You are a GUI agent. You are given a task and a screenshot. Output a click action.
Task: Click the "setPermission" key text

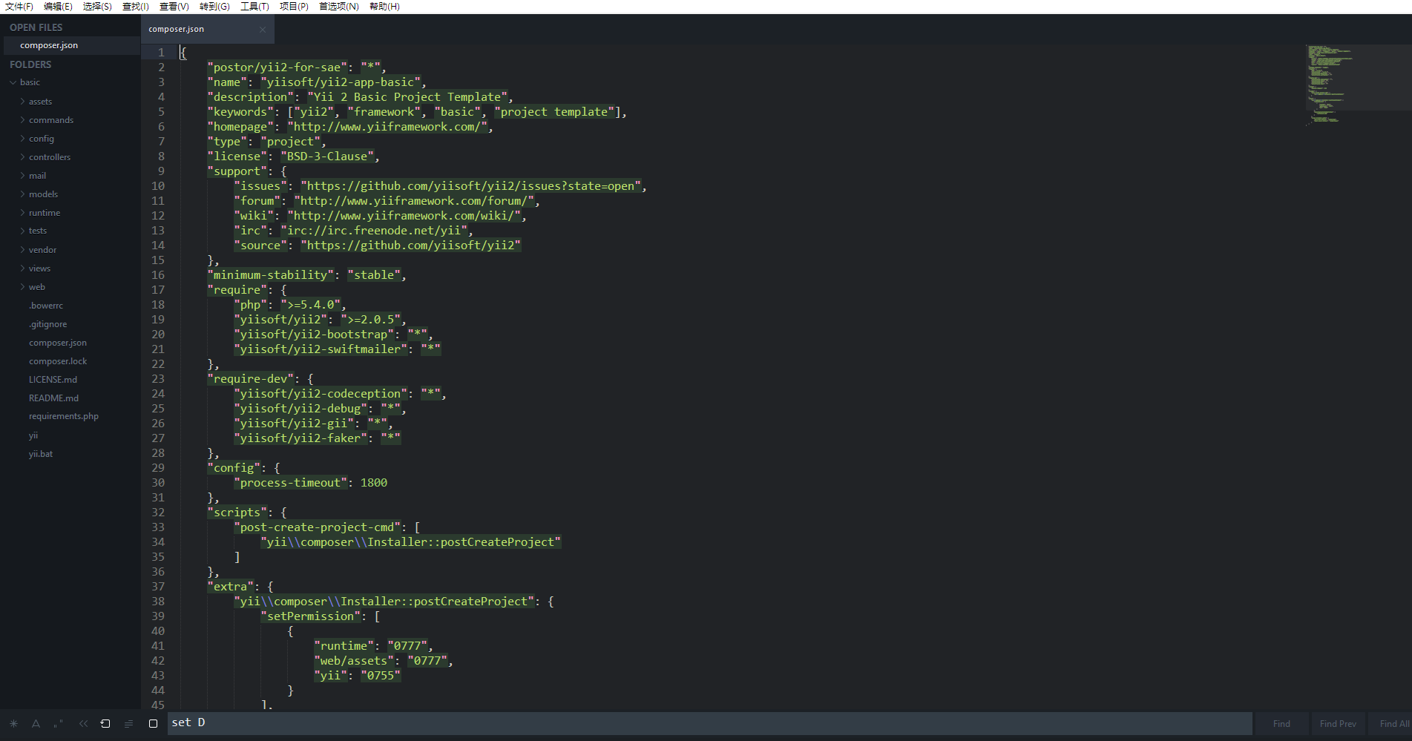(311, 616)
